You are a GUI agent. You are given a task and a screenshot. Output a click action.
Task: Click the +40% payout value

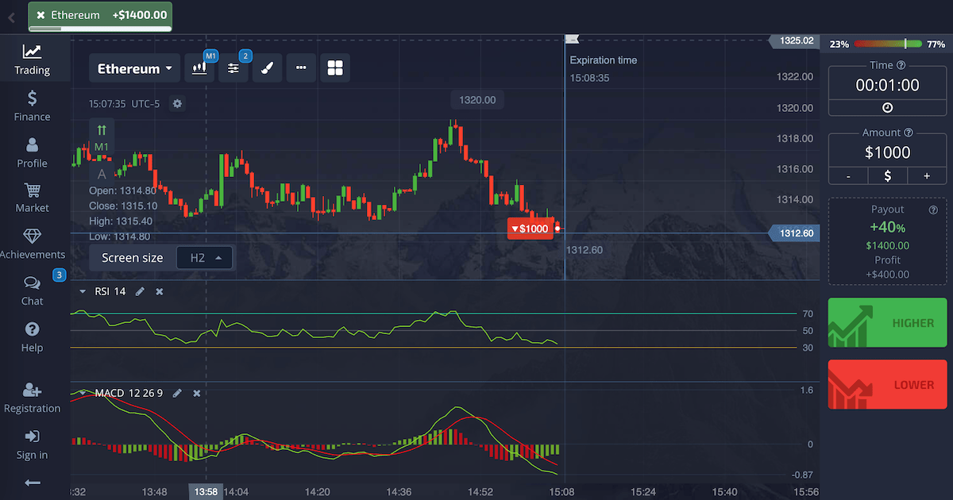(x=887, y=227)
